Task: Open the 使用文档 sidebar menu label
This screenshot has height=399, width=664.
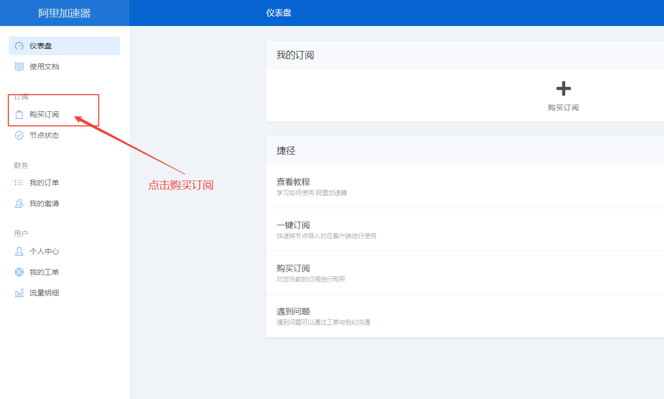Action: coord(44,67)
